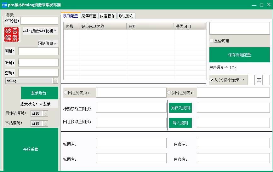The width and height of the screenshot is (273, 172).
Task: Click the 开始采集 button
Action: pyautogui.click(x=31, y=149)
